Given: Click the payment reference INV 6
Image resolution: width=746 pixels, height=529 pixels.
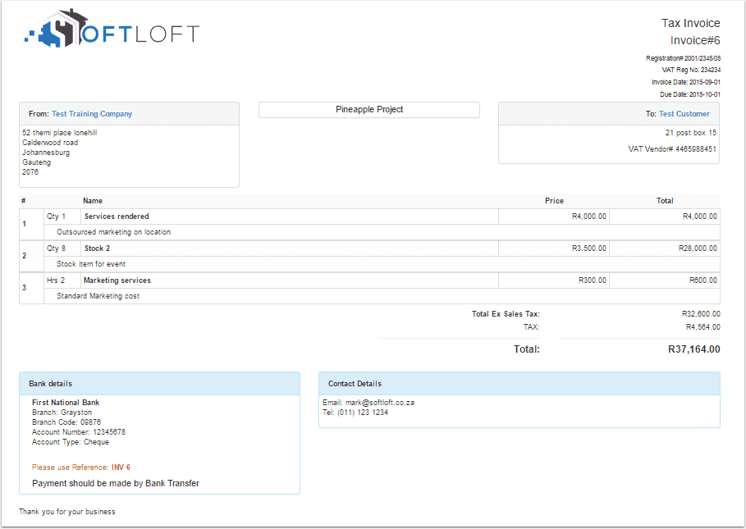Looking at the screenshot, I should (121, 467).
